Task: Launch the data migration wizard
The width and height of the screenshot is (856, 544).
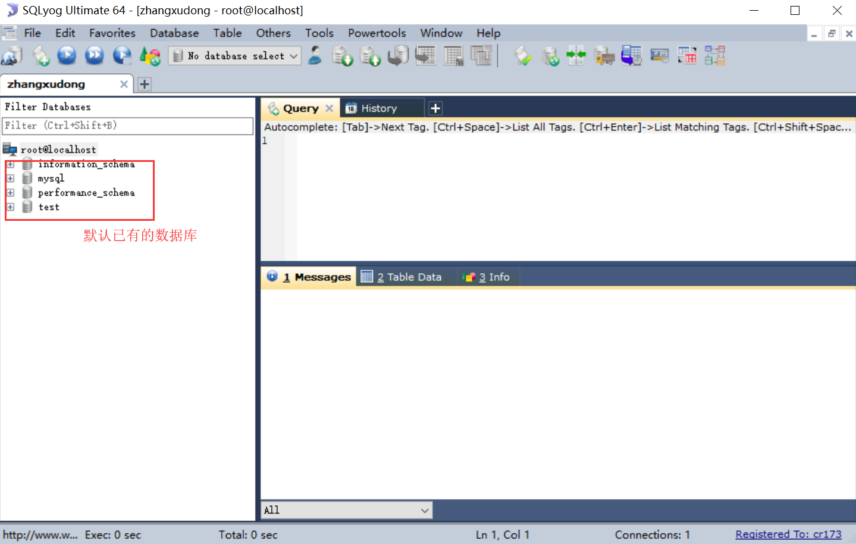Action: [604, 55]
